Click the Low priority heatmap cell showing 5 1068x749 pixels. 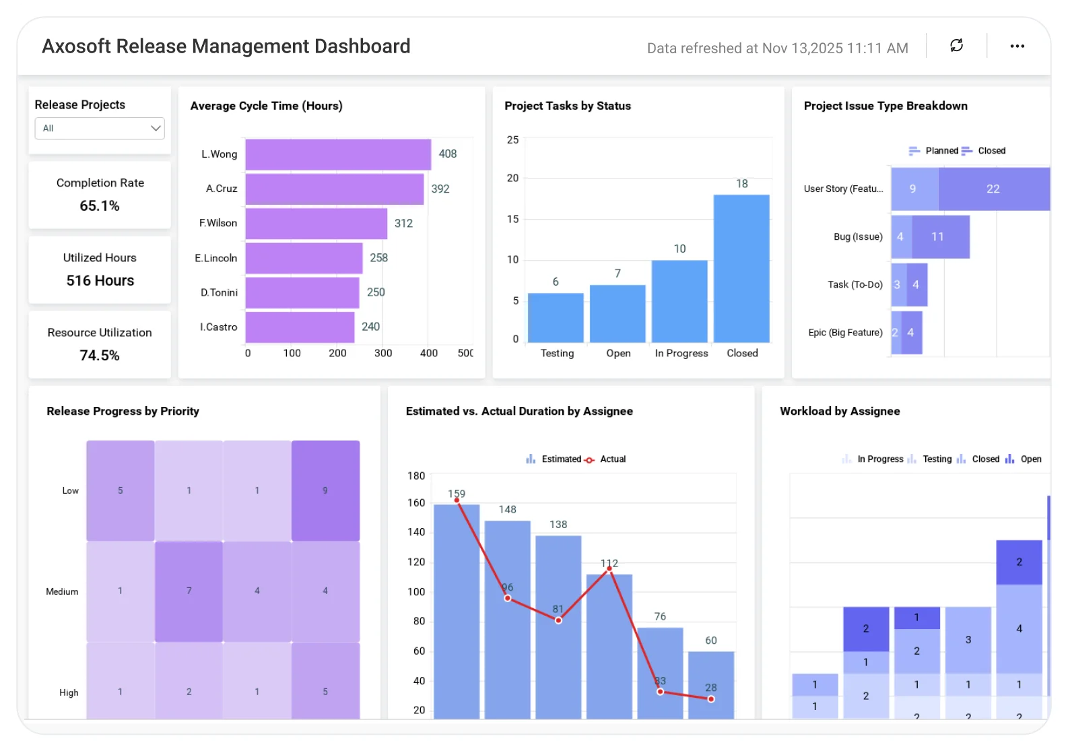coord(121,490)
